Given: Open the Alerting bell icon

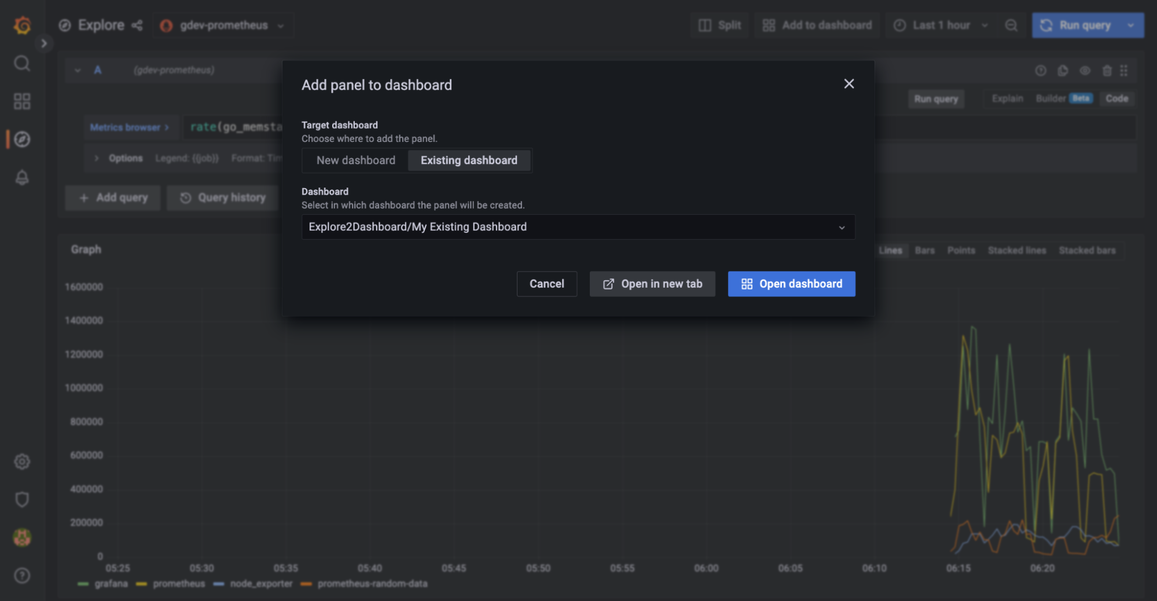Looking at the screenshot, I should [x=22, y=178].
